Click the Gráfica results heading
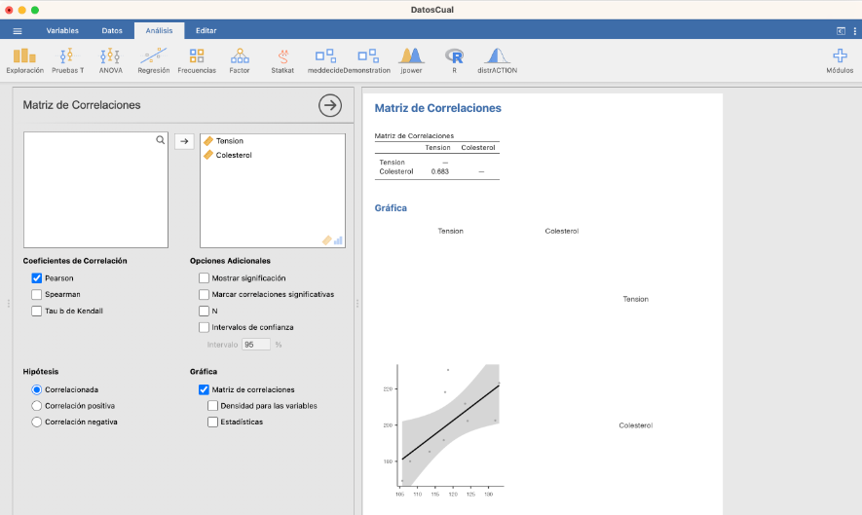 [391, 207]
